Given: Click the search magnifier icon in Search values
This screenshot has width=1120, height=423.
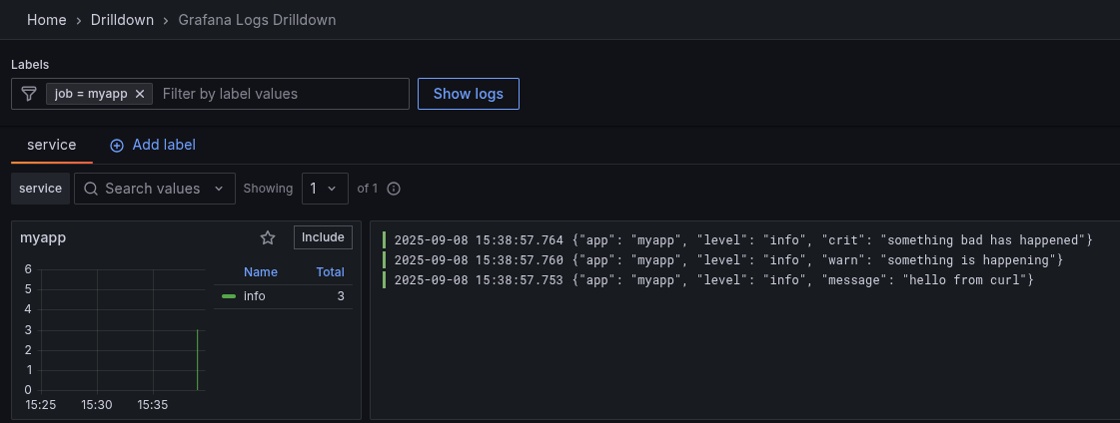Looking at the screenshot, I should coord(91,189).
